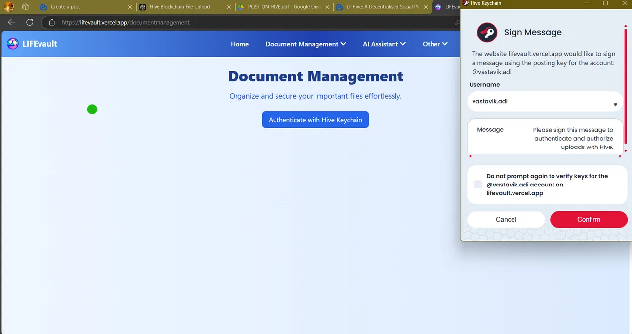The width and height of the screenshot is (632, 334).
Task: Click the 'The website lifevault.vercel.app would like' text
Action: [544, 63]
